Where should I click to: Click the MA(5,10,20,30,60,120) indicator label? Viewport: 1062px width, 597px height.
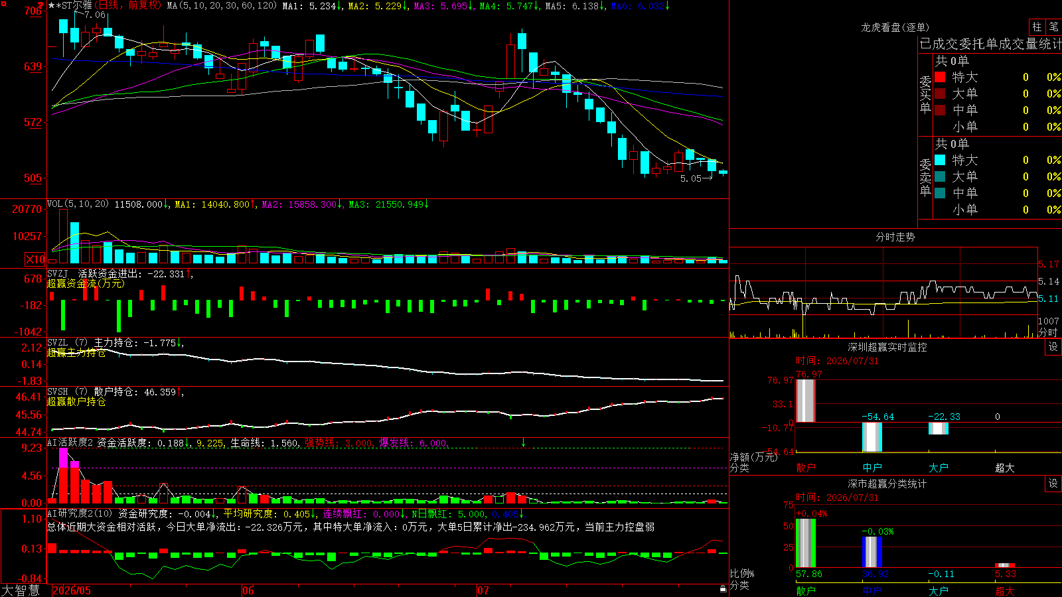pos(222,5)
